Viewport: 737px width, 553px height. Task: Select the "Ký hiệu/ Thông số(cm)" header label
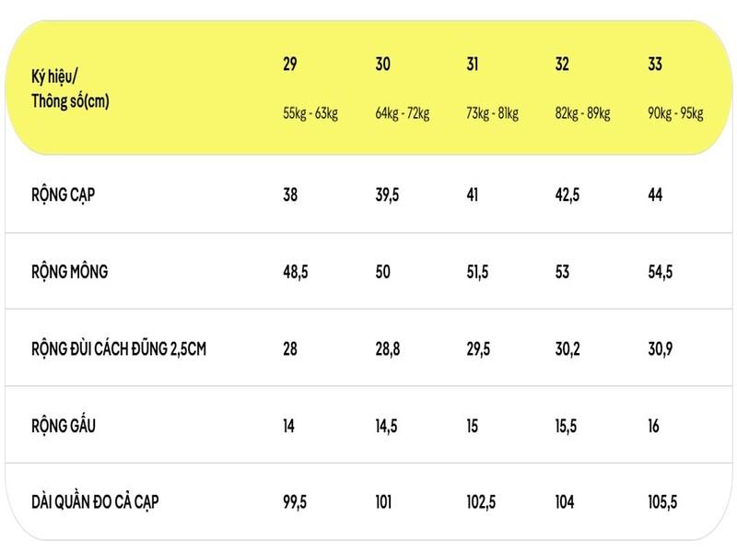tap(70, 90)
